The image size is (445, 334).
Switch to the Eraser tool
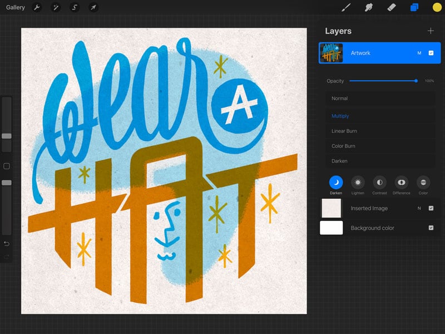pos(391,8)
